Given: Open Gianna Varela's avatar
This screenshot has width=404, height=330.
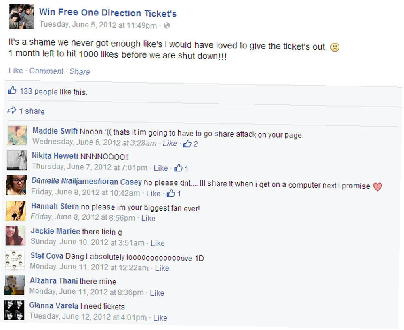Looking at the screenshot, I should [x=15, y=310].
